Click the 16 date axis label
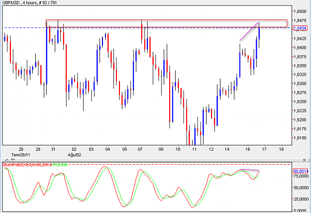 (x=247, y=149)
